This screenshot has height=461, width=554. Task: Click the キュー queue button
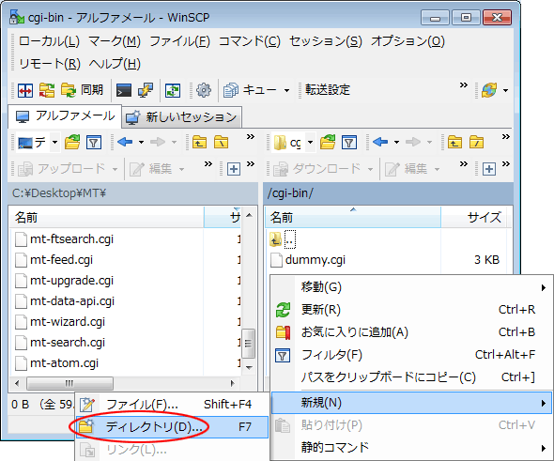[250, 90]
